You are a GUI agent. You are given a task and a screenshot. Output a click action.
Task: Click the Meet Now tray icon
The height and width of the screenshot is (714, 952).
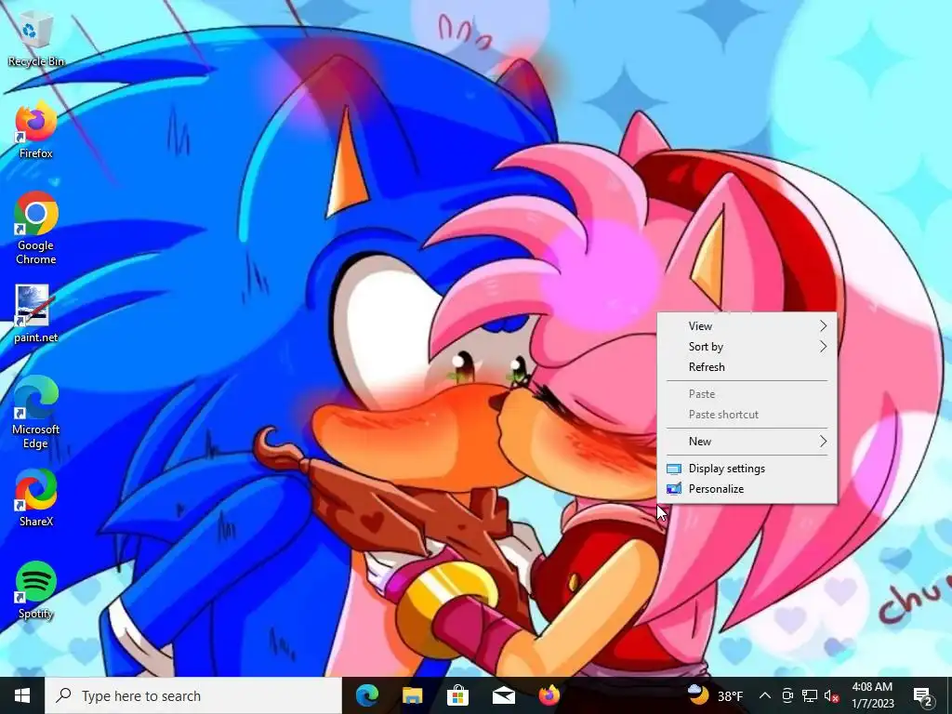click(x=787, y=695)
